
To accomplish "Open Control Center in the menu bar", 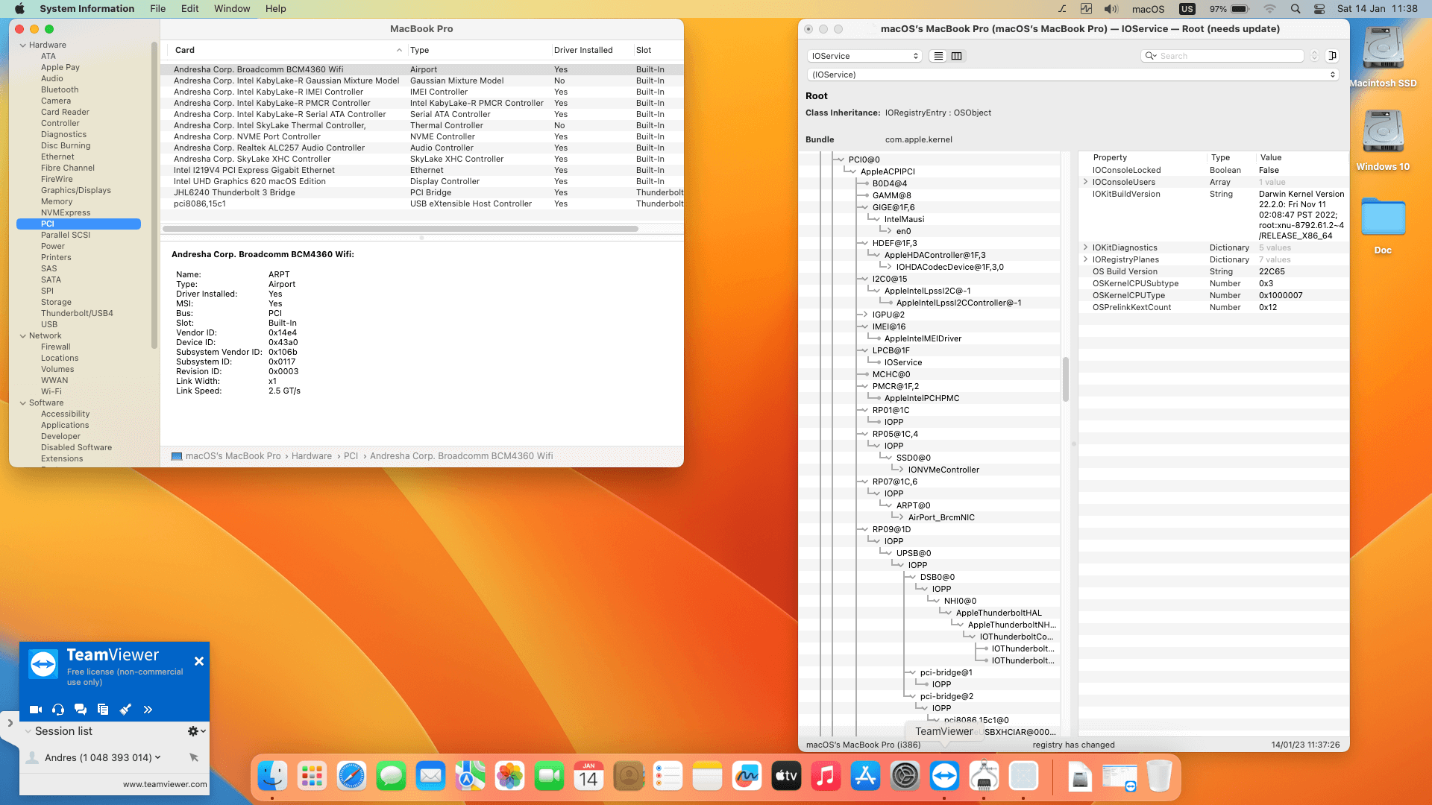I will (1319, 9).
